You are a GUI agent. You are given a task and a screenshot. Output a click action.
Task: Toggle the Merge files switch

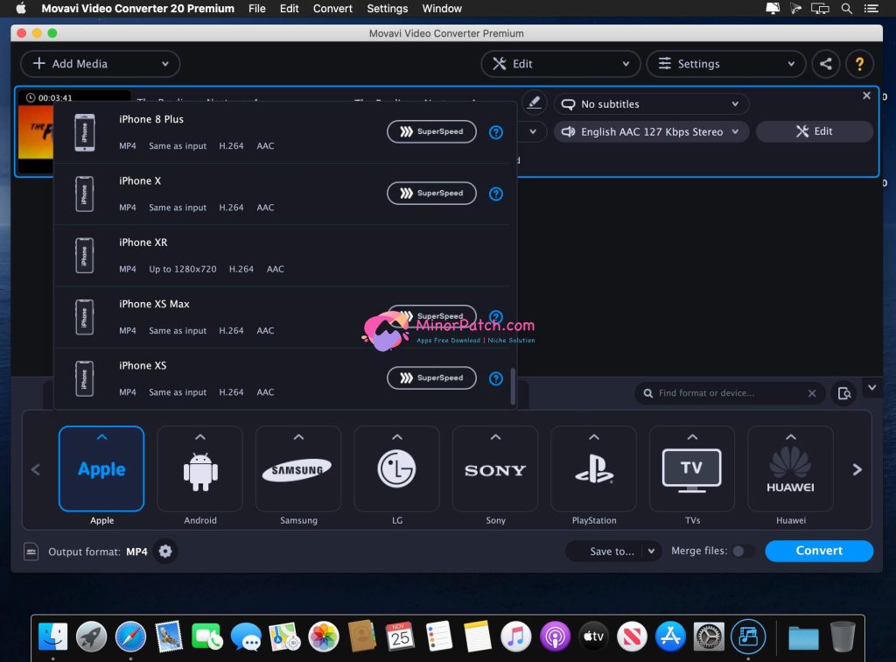(x=742, y=551)
